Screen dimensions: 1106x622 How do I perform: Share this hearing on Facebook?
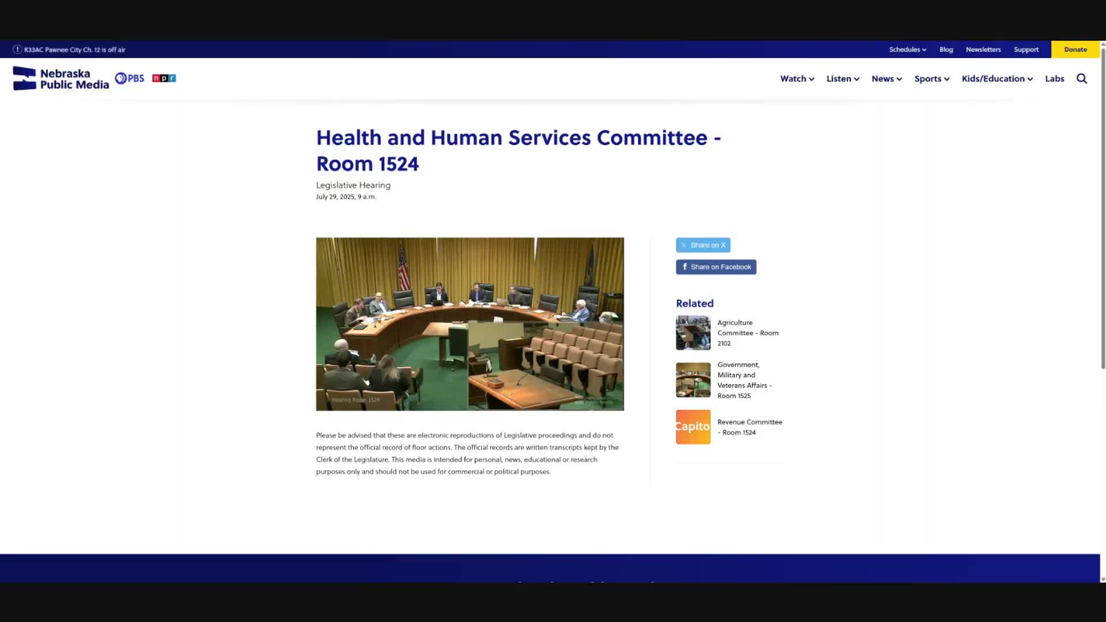click(716, 267)
